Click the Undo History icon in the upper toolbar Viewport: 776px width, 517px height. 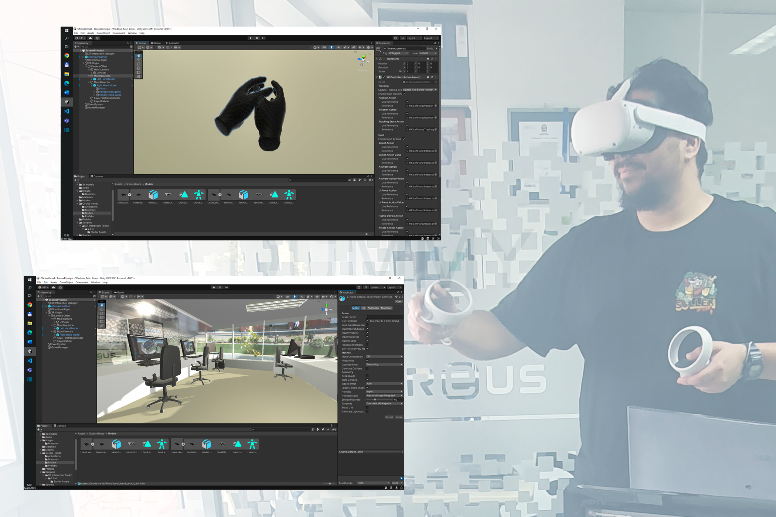(395, 38)
